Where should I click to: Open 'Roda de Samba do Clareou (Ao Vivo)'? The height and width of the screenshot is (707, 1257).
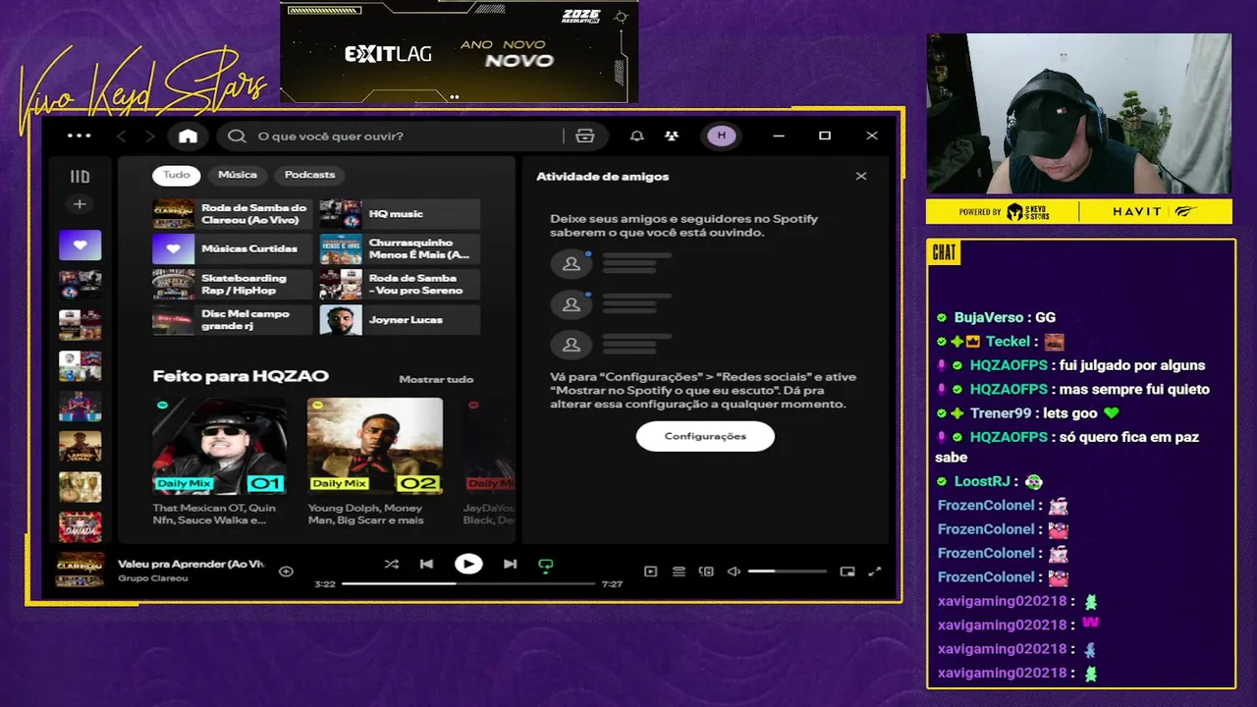point(233,214)
